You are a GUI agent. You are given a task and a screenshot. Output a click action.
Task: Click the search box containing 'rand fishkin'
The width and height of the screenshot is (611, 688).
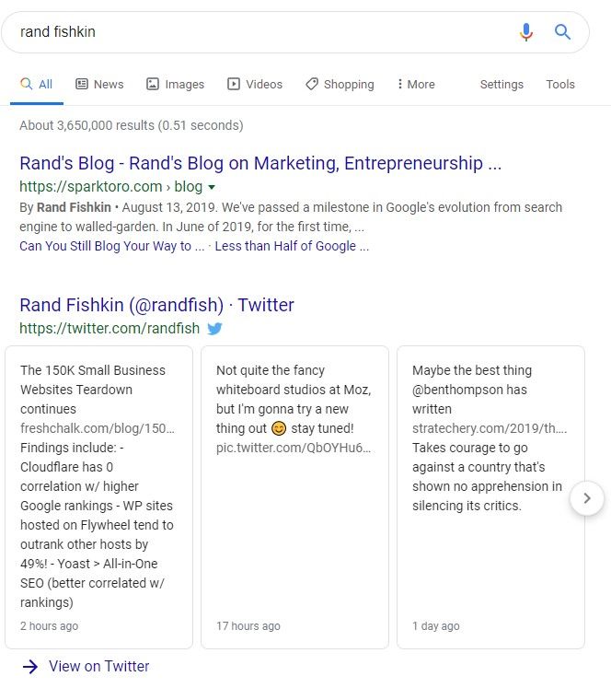pos(263,32)
